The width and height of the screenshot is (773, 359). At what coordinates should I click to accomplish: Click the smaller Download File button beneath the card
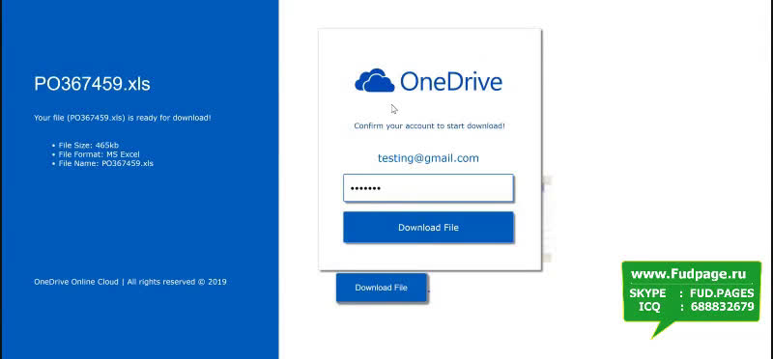381,288
